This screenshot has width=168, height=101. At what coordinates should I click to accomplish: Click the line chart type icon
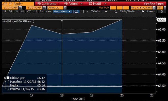tap(76, 11)
